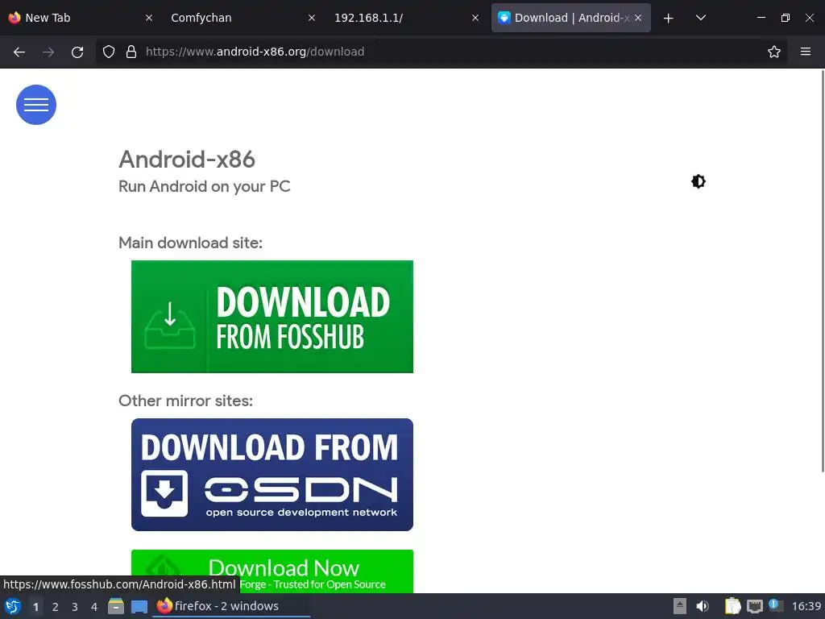This screenshot has width=825, height=619.
Task: Click the Download from OSDN banner
Action: coord(272,474)
